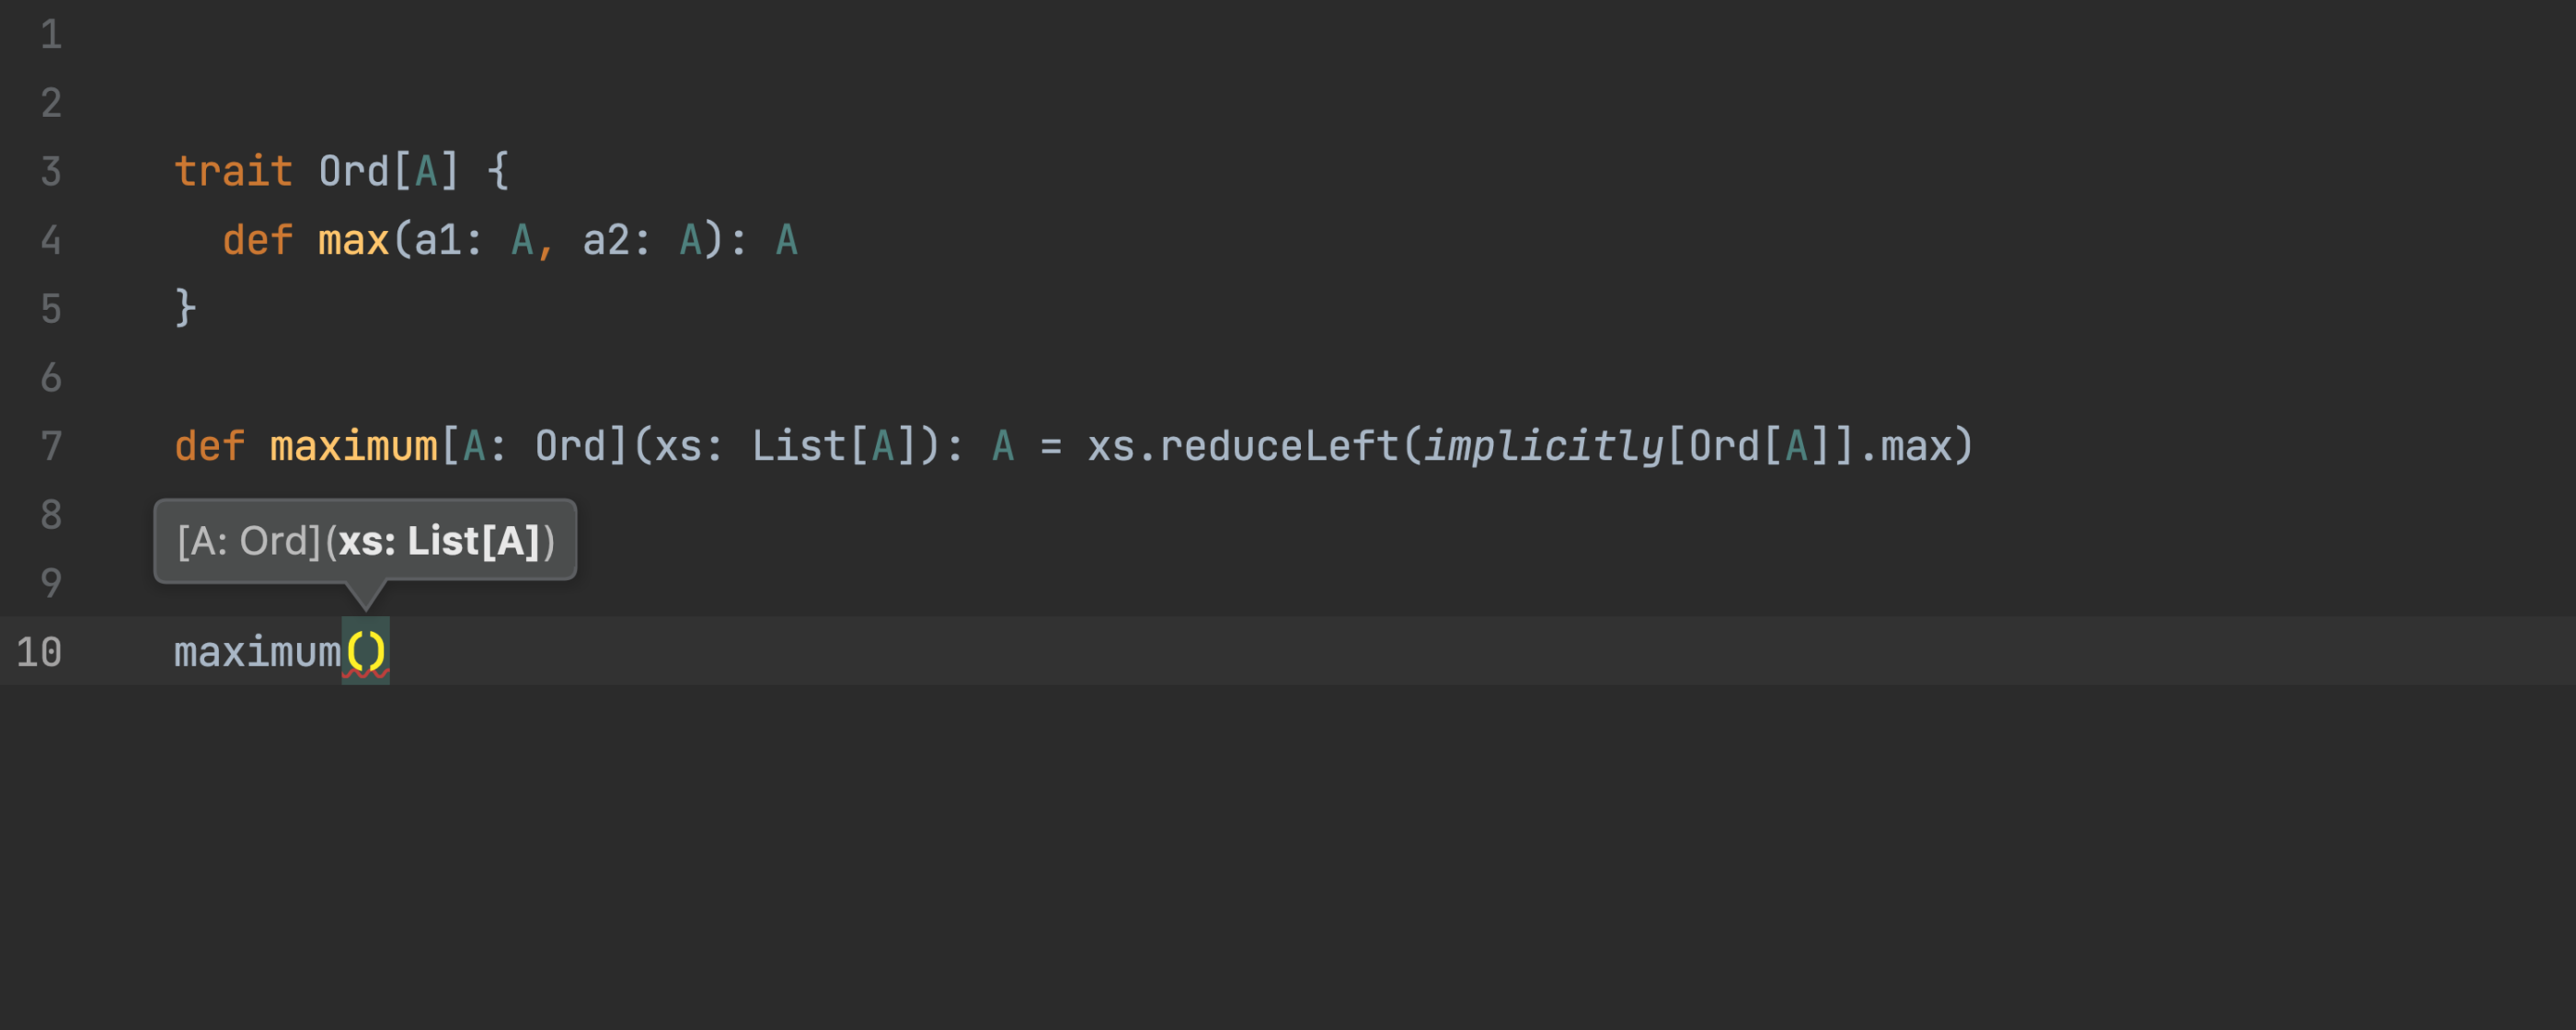Click the 'max' method name on line 4
2576x1030 pixels.
[x=354, y=240]
